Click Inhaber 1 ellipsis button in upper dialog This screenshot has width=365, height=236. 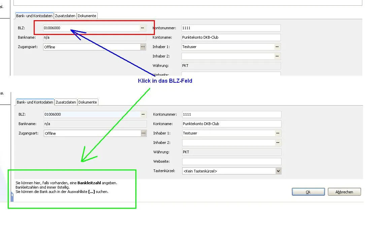pyautogui.click(x=277, y=47)
